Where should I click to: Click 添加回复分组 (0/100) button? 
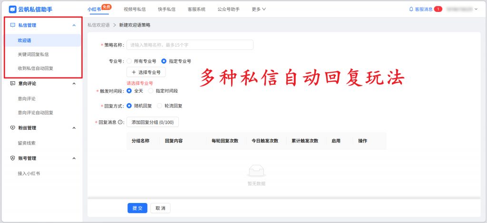click(153, 122)
